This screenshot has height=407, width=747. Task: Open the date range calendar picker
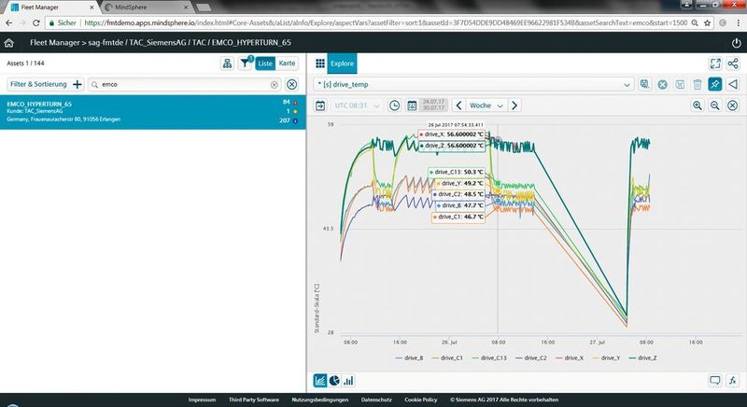pyautogui.click(x=412, y=105)
